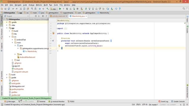
Task: Open the Gradle side tool window
Action: pos(188,29)
